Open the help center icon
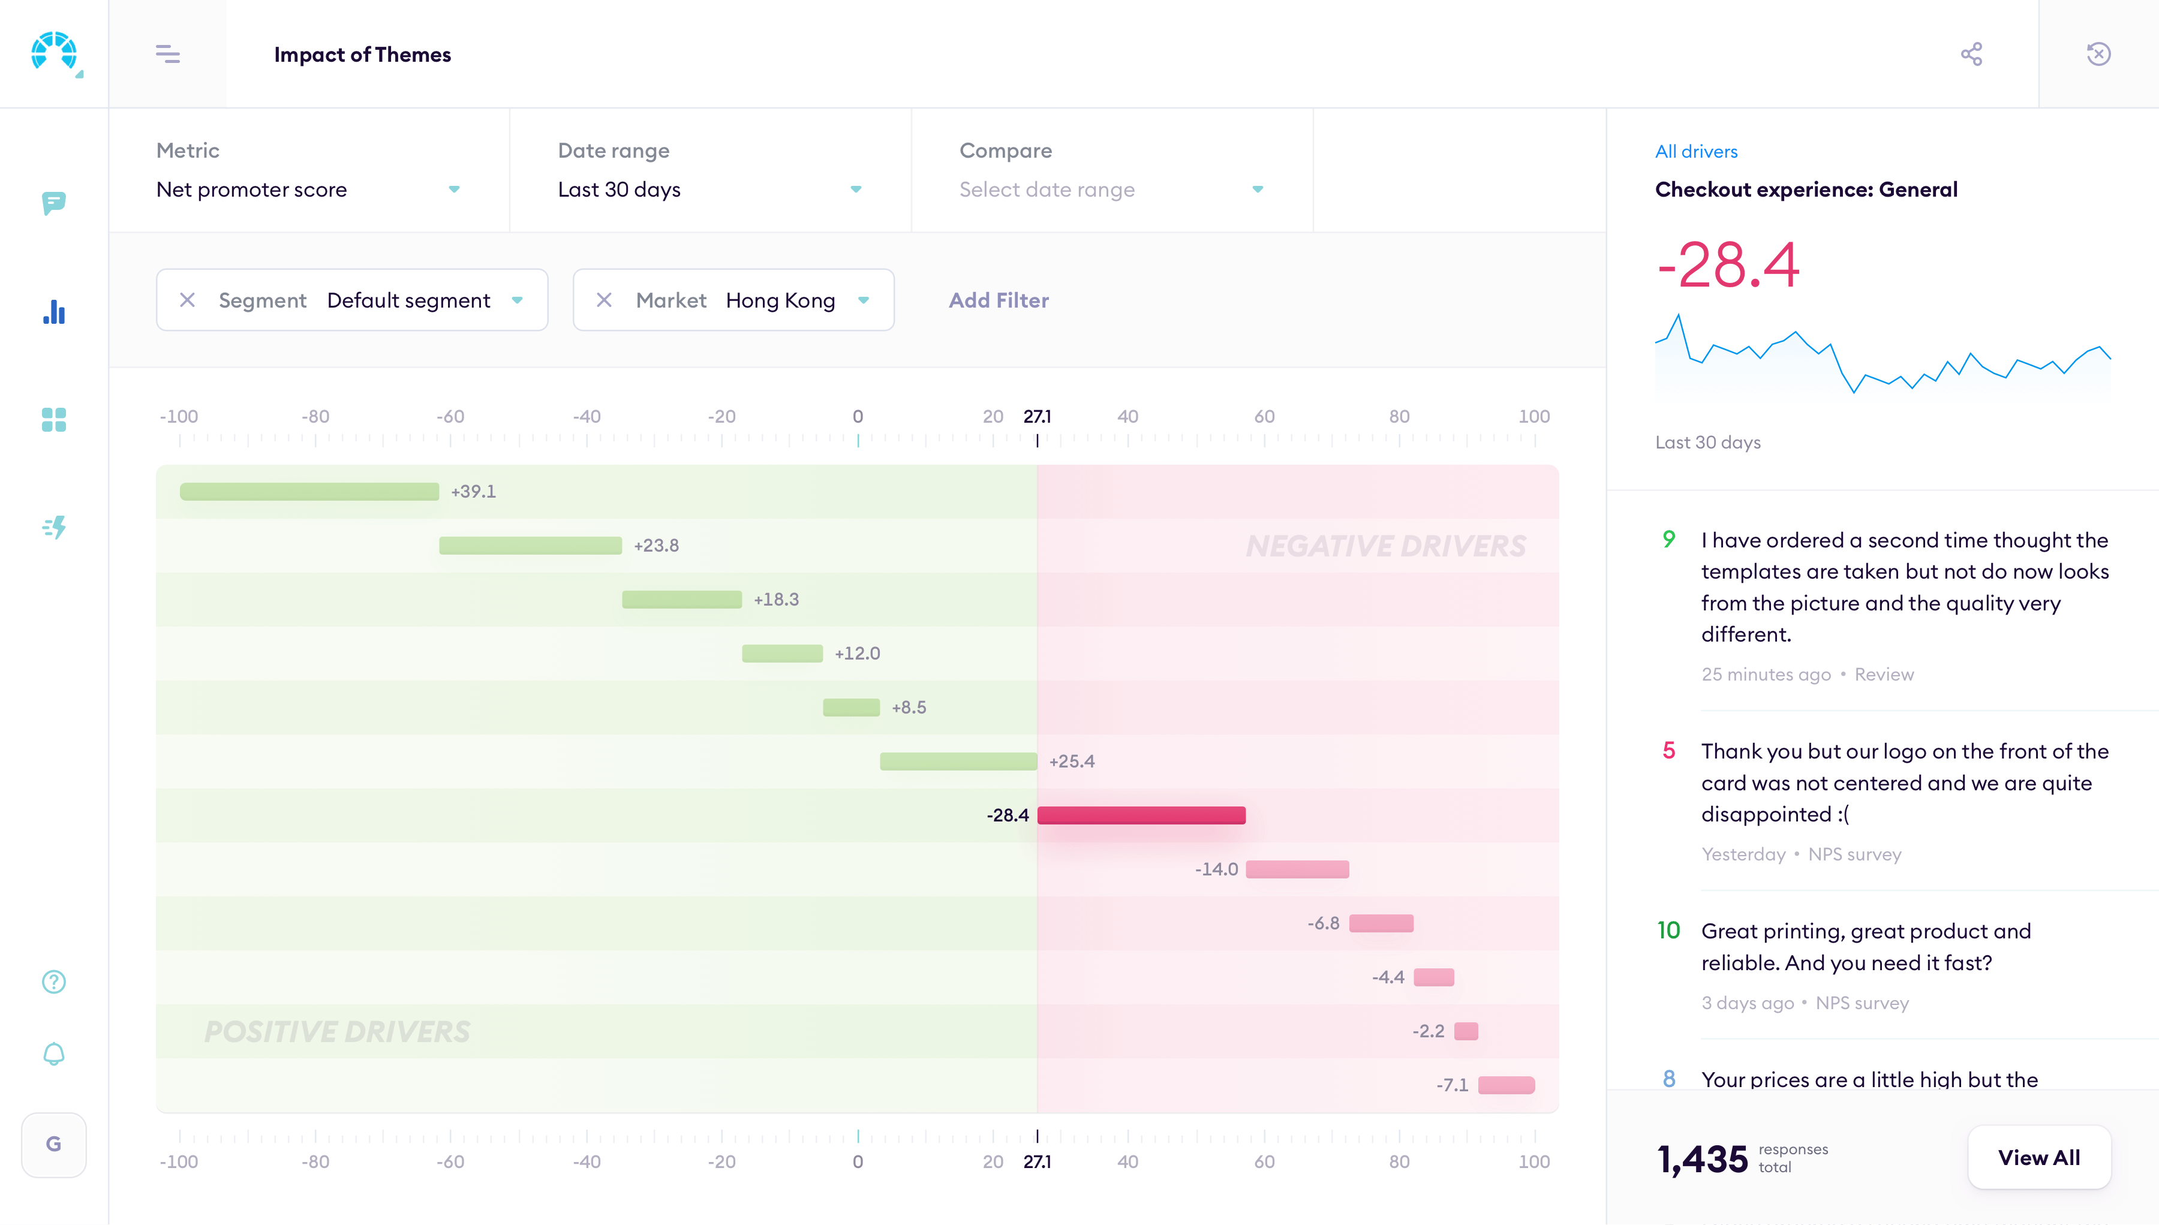The width and height of the screenshot is (2159, 1225). [53, 981]
